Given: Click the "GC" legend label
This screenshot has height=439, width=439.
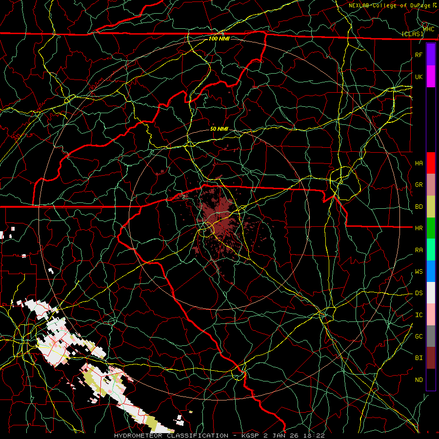Looking at the screenshot, I should [419, 336].
